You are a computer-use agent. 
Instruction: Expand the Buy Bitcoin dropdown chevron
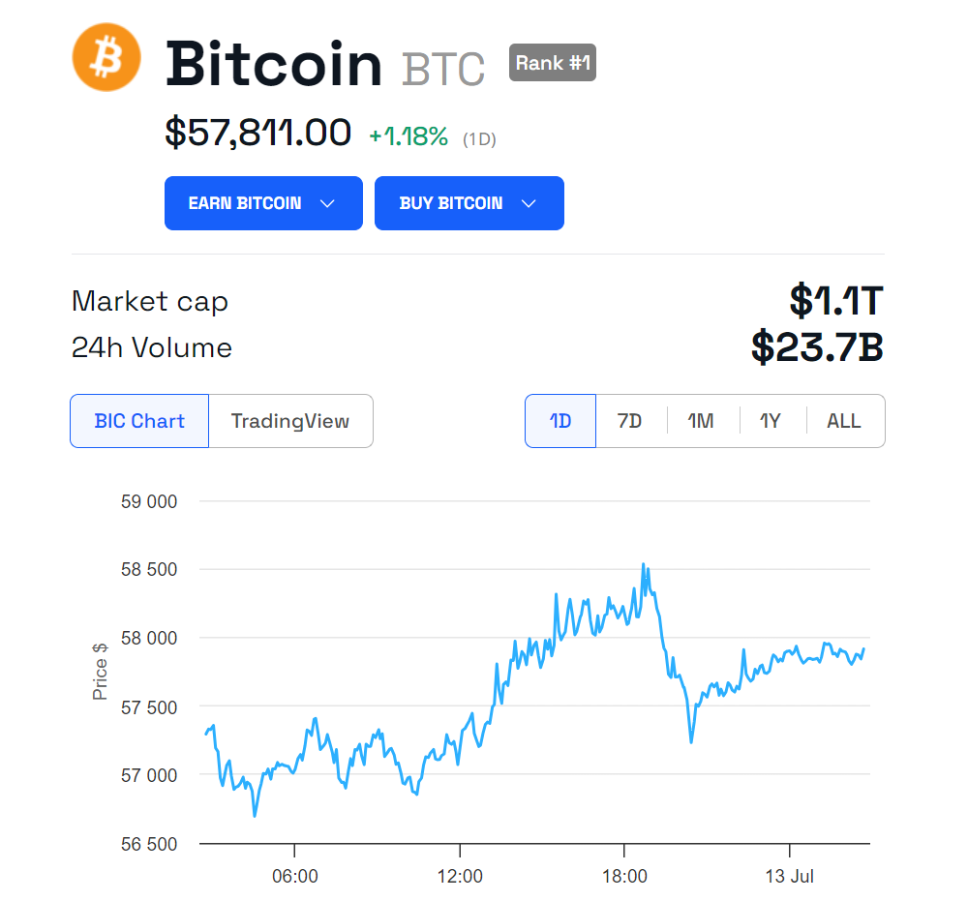529,203
